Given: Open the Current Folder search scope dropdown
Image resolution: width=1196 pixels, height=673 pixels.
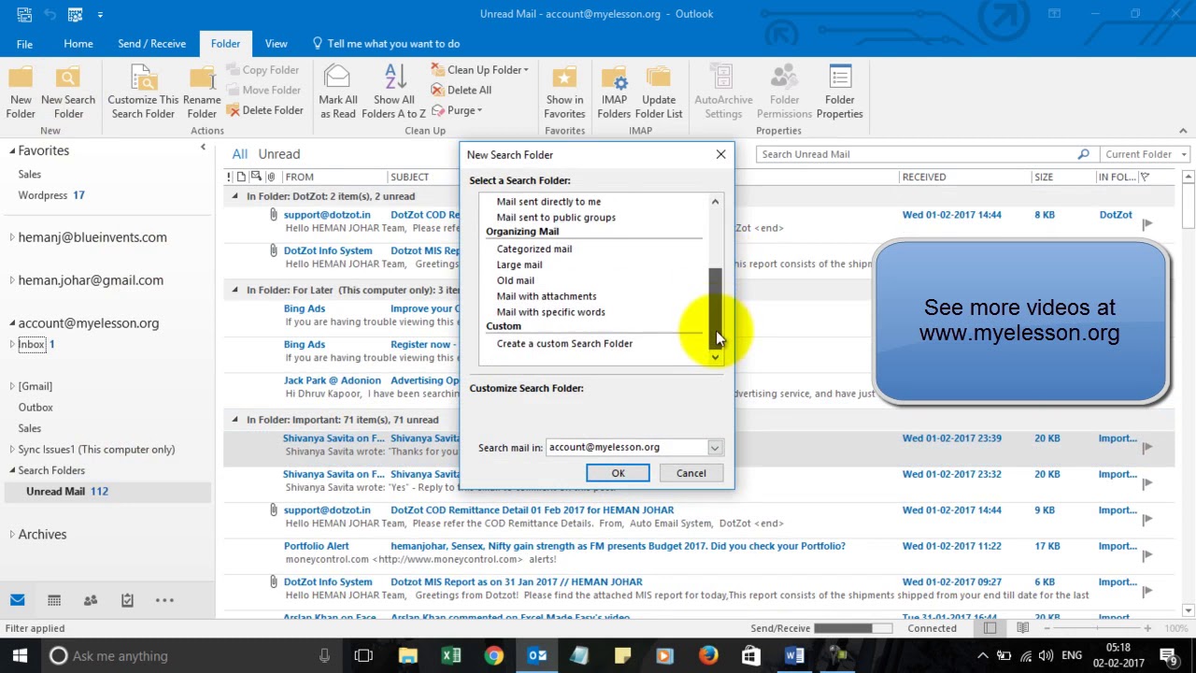Looking at the screenshot, I should [x=1145, y=154].
